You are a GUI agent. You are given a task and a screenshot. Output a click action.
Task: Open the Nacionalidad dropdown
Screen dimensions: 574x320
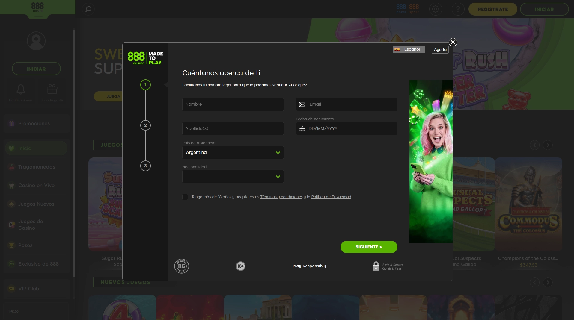233,177
